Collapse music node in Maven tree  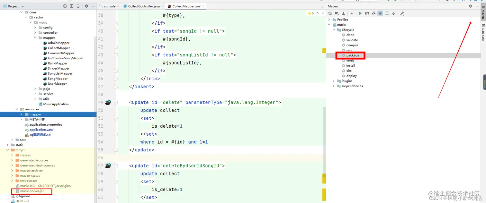coord(329,25)
